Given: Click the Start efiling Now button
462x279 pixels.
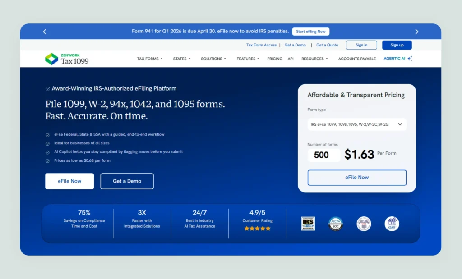Looking at the screenshot, I should pyautogui.click(x=310, y=32).
